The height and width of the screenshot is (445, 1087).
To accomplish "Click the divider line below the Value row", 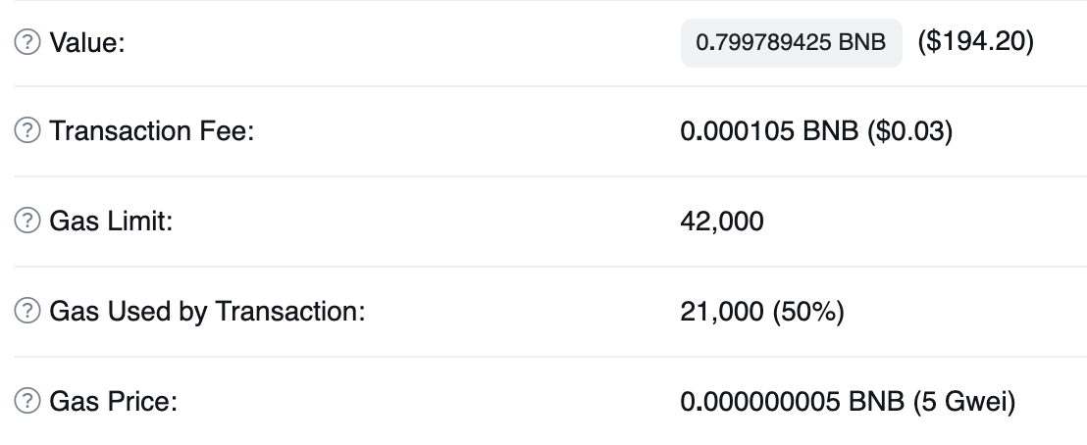I will tap(543, 86).
